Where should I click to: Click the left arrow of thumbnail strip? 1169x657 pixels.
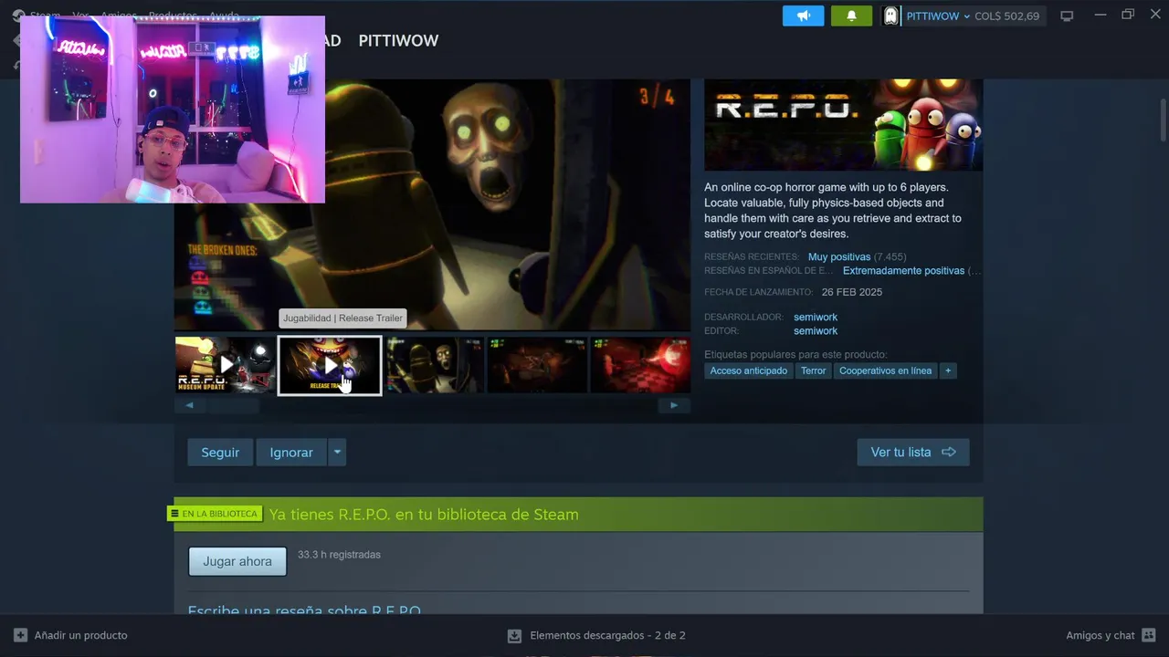click(x=190, y=405)
